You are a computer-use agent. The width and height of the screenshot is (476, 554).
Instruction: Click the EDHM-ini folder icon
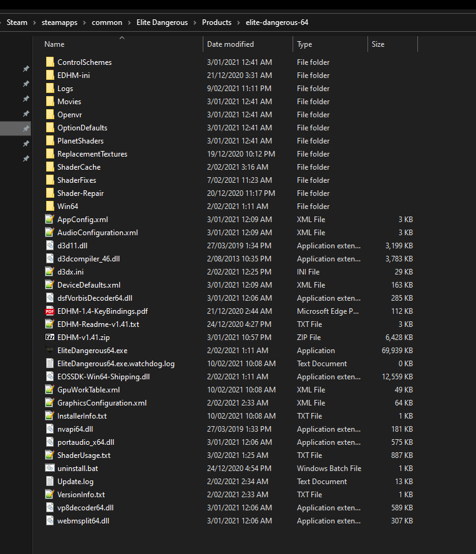click(x=50, y=75)
